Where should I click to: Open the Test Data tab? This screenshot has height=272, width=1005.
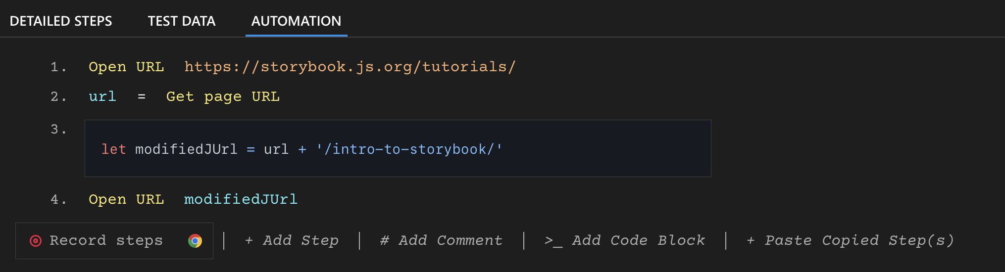click(181, 21)
